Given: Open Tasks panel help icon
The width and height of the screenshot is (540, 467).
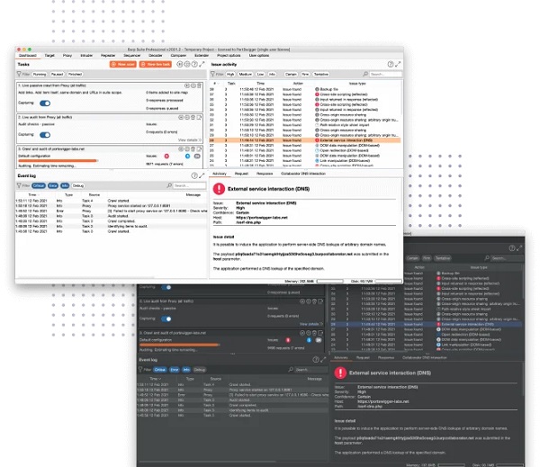Looking at the screenshot, I should tap(194, 64).
